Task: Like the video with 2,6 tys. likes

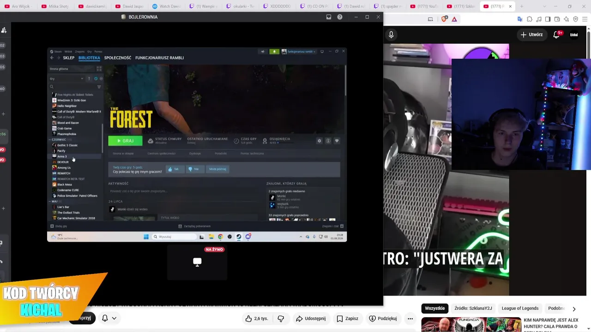Action: coord(256,318)
